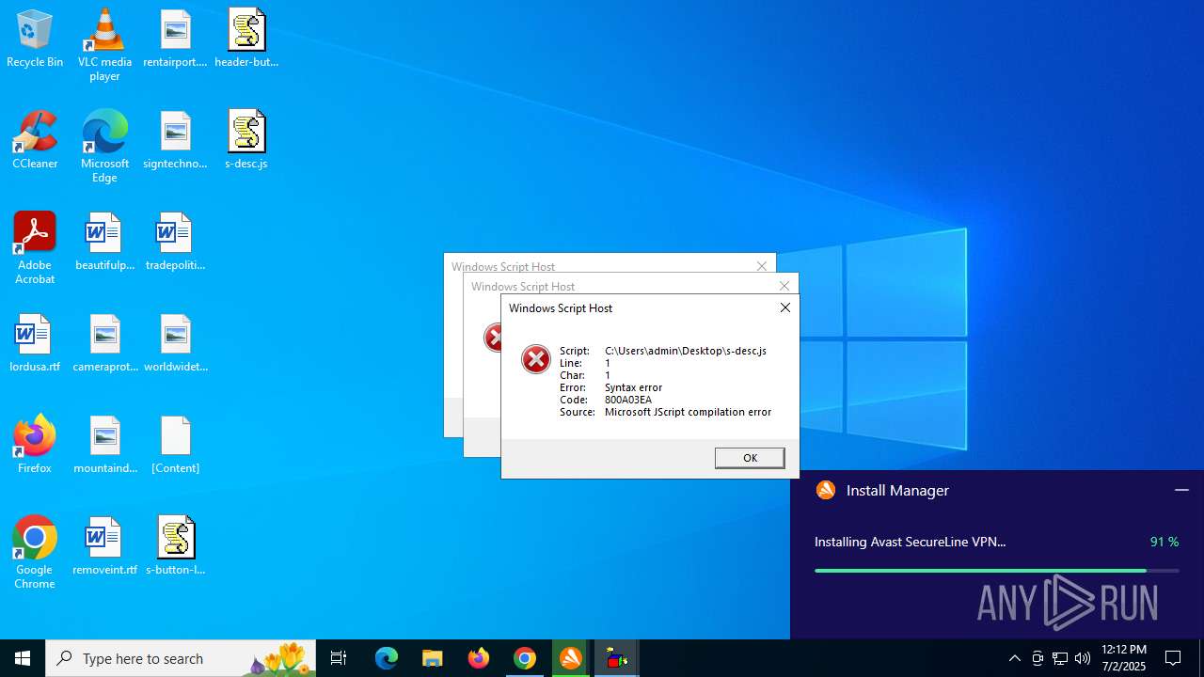Click Installing Avast SecureLine VPN text
Screen dimensions: 1204x677
coord(910,542)
